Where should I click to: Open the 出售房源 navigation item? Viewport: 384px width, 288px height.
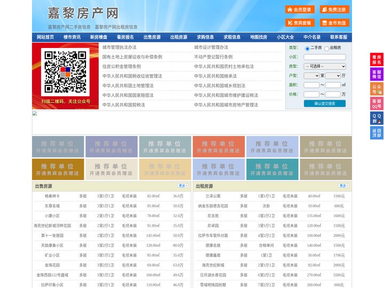[x=152, y=37]
